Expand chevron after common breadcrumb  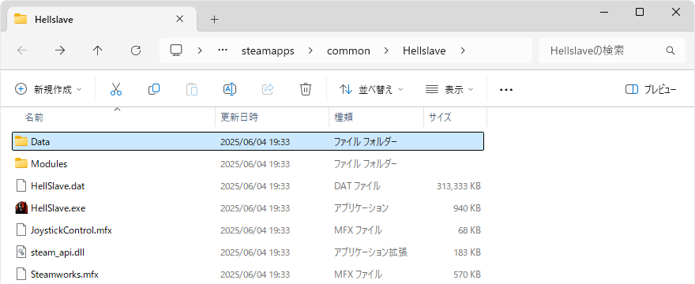(x=386, y=50)
